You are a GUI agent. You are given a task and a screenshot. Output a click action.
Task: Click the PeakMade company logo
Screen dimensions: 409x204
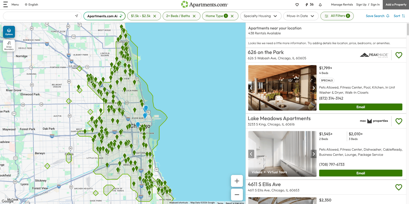374,55
